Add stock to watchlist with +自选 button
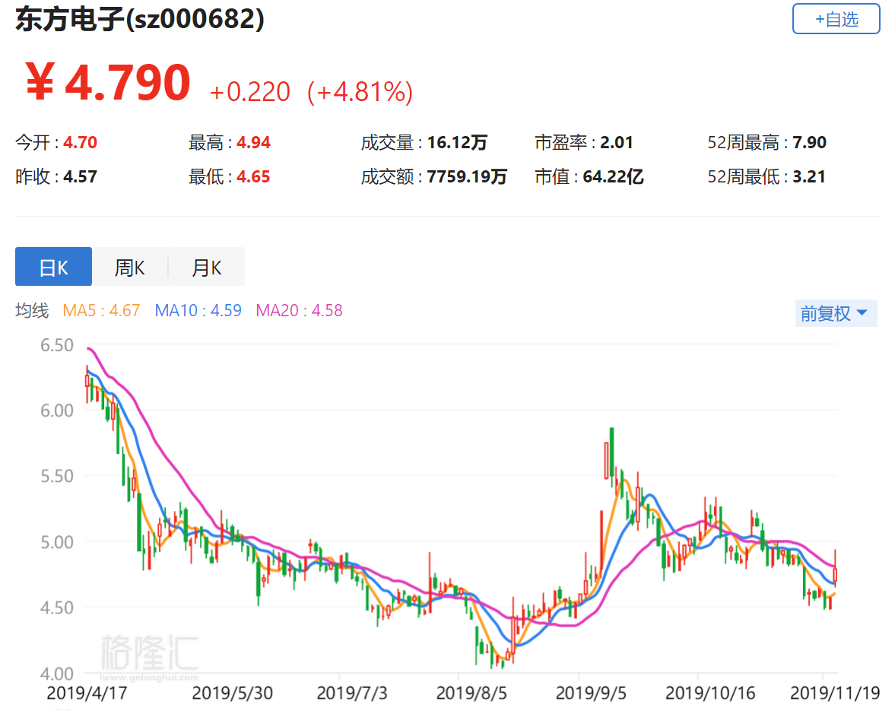 (836, 19)
